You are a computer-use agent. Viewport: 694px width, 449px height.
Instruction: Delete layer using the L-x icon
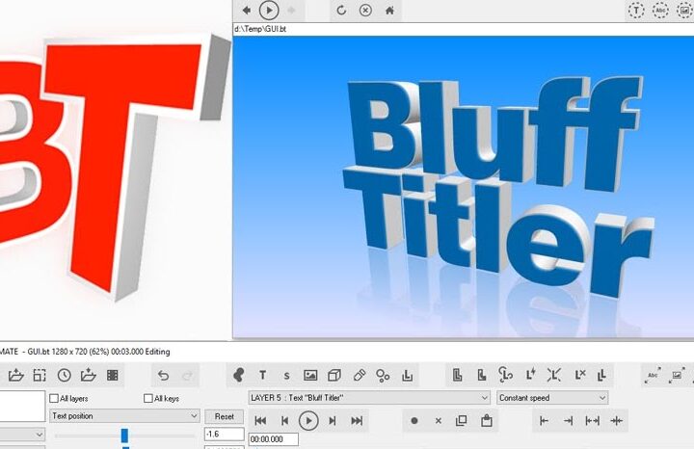(579, 375)
